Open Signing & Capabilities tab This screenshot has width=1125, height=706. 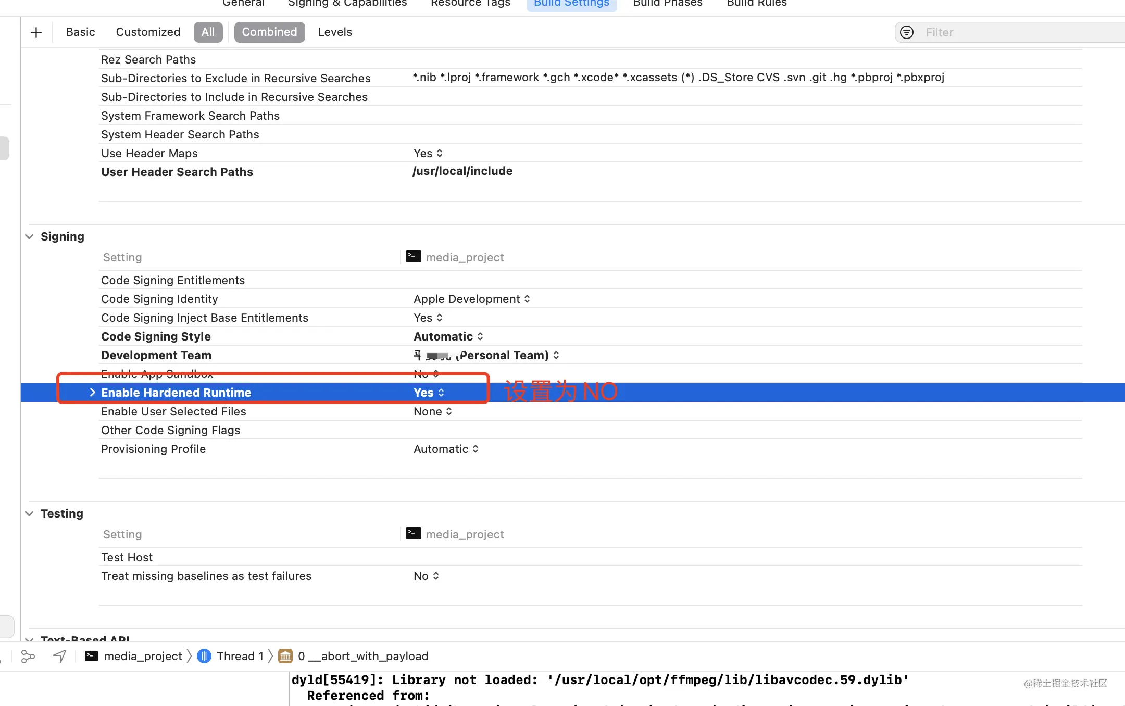pos(347,3)
